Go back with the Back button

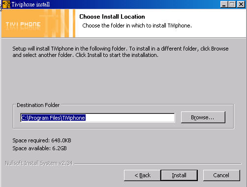pos(142,175)
